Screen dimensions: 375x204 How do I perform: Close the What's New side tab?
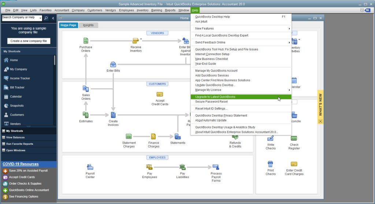[x=320, y=121]
